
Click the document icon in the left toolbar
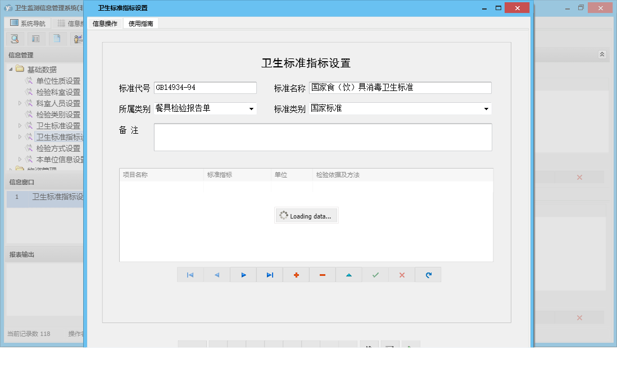click(x=56, y=39)
